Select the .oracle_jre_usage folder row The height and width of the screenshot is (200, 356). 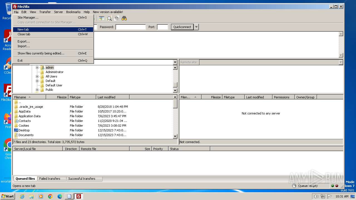point(93,107)
